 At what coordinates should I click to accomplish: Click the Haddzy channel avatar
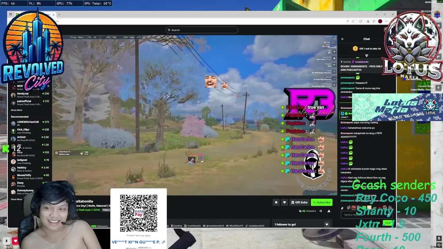13,169
